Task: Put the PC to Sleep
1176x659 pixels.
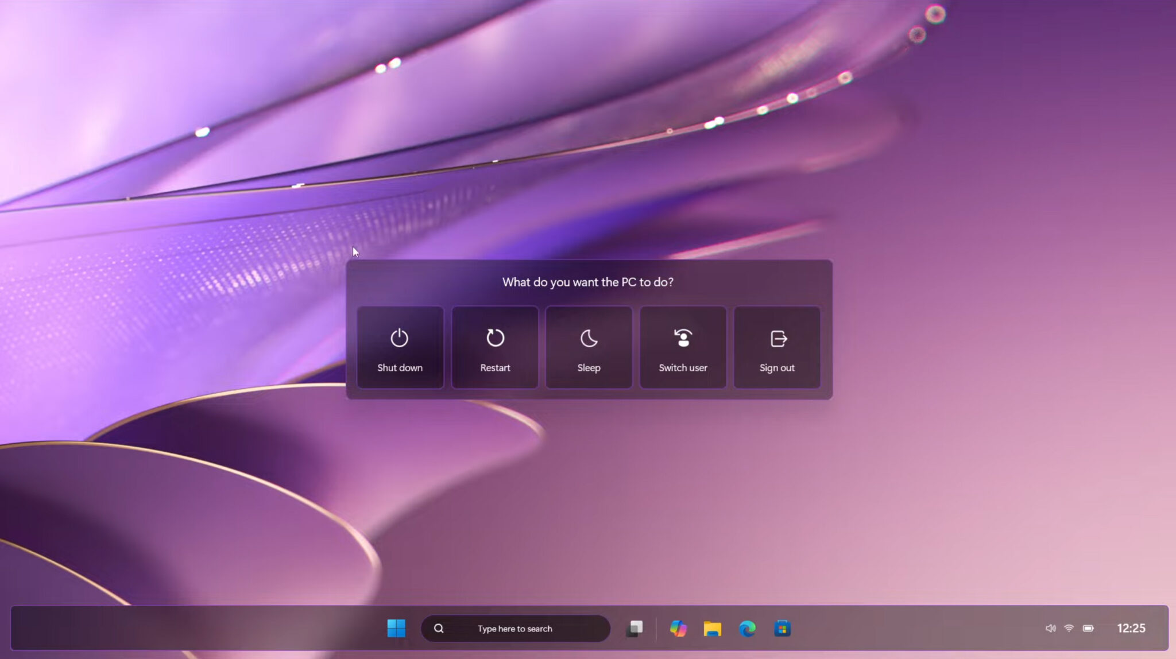Action: [x=589, y=347]
